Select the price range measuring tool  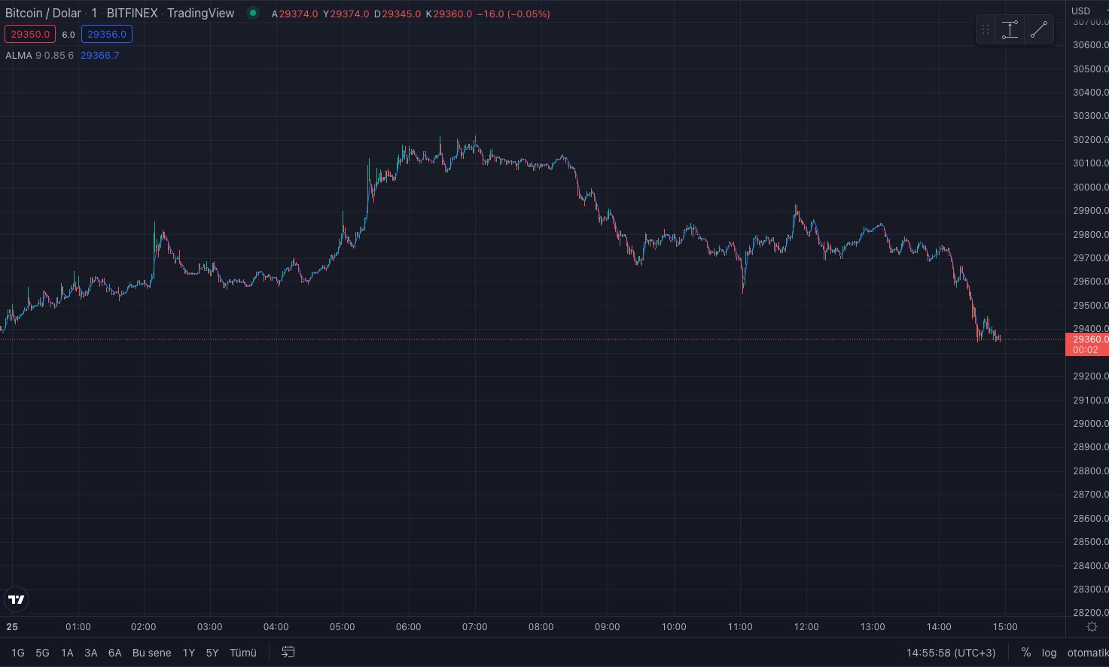[1010, 30]
